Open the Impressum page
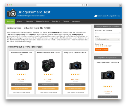Image resolution: width=127 pixels, height=107 pixels. click(x=76, y=21)
